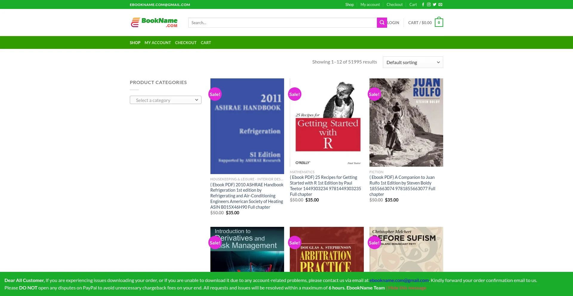The height and width of the screenshot is (296, 573).
Task: Go to MY ACCOUNT in navigation bar
Action: click(158, 43)
